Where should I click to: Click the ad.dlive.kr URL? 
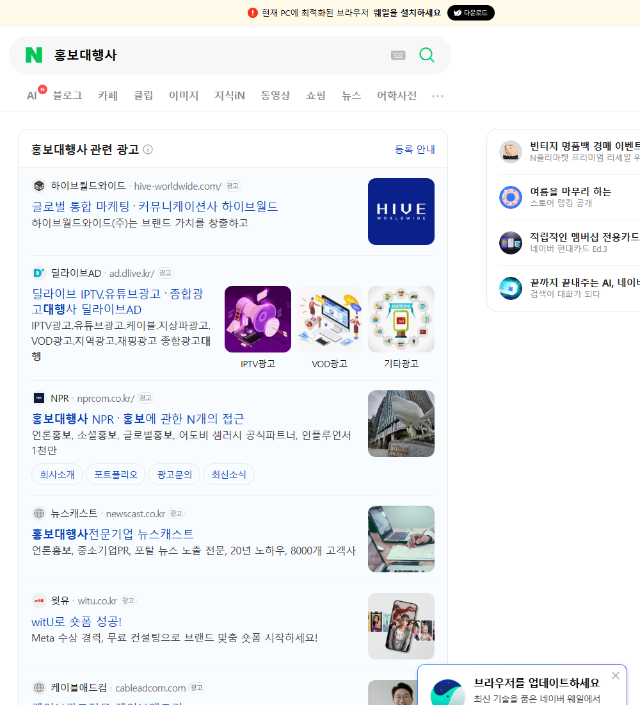pos(132,274)
